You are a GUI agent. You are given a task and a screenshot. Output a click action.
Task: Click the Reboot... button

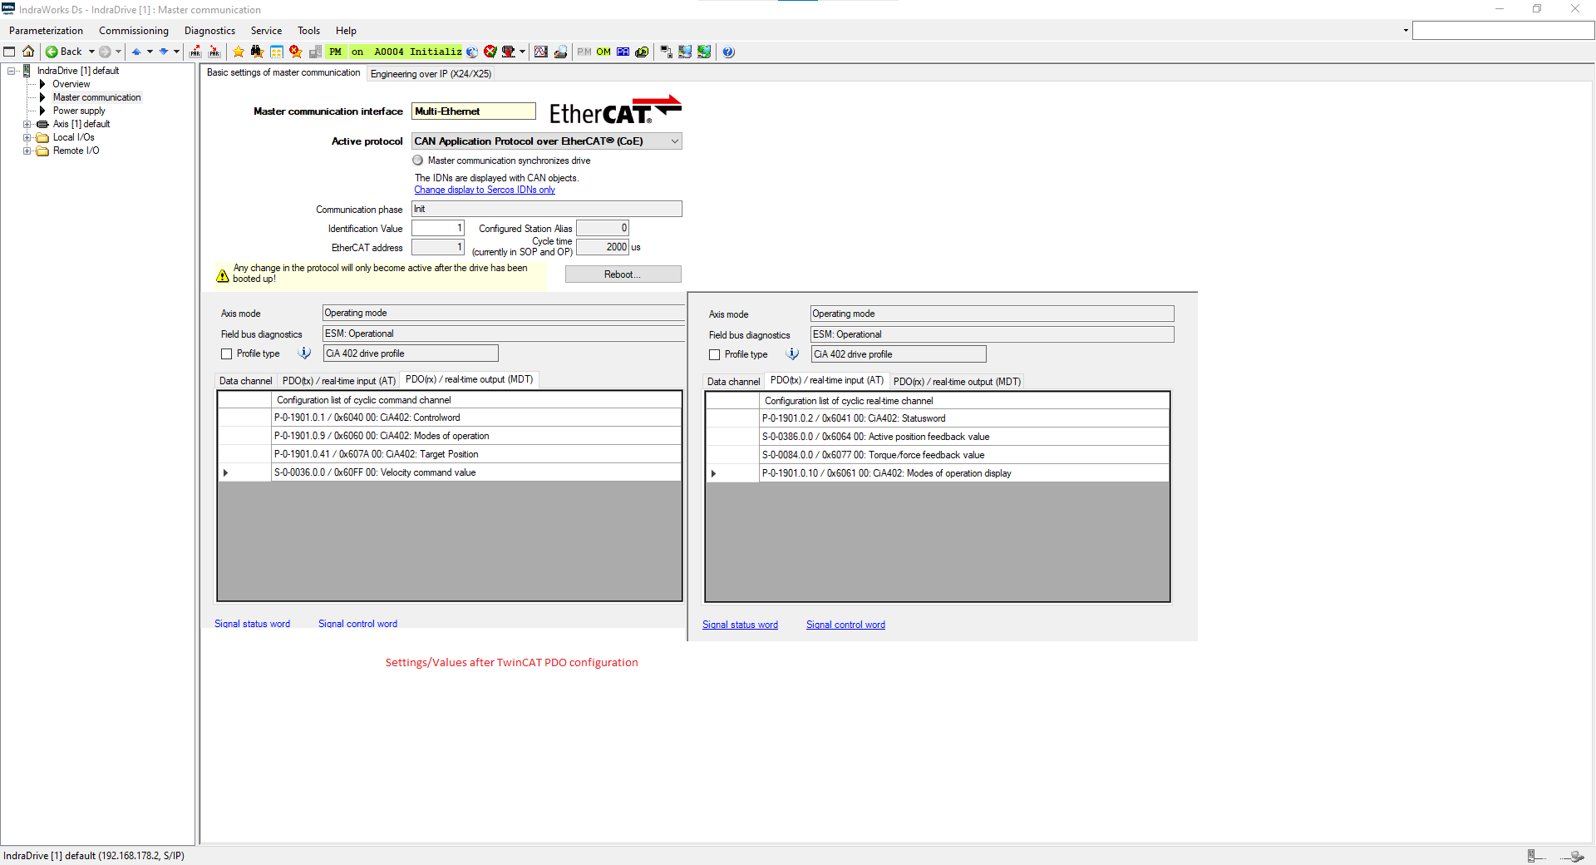[x=623, y=274]
